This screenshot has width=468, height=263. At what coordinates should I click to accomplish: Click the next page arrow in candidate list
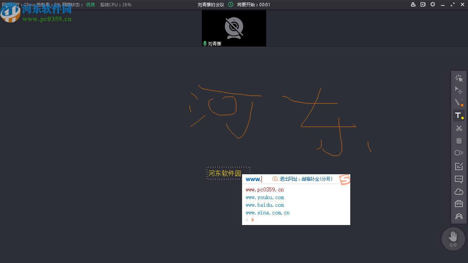pyautogui.click(x=252, y=220)
